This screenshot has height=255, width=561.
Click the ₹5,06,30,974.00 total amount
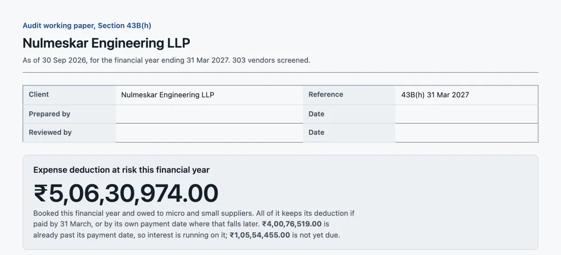pos(126,193)
